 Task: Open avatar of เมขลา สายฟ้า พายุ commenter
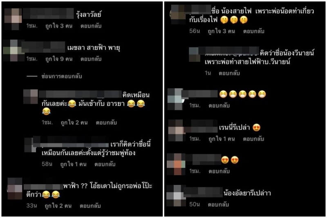[x=13, y=51]
